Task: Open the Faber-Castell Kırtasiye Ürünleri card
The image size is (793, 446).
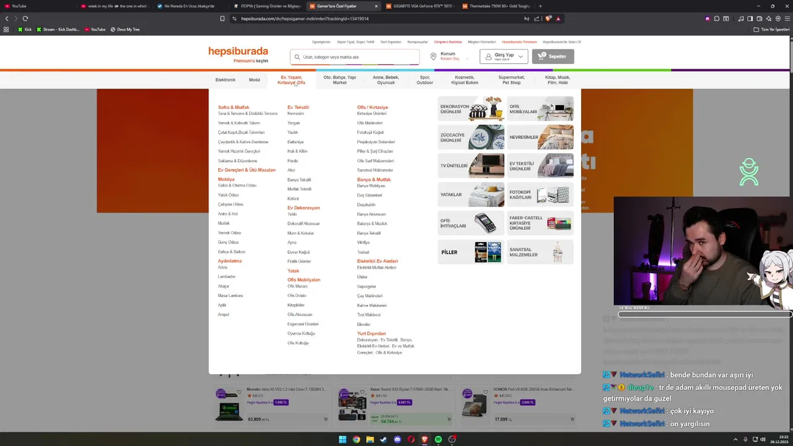Action: click(540, 223)
